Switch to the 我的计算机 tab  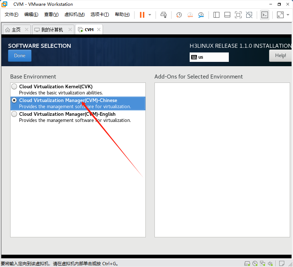[x=51, y=29]
